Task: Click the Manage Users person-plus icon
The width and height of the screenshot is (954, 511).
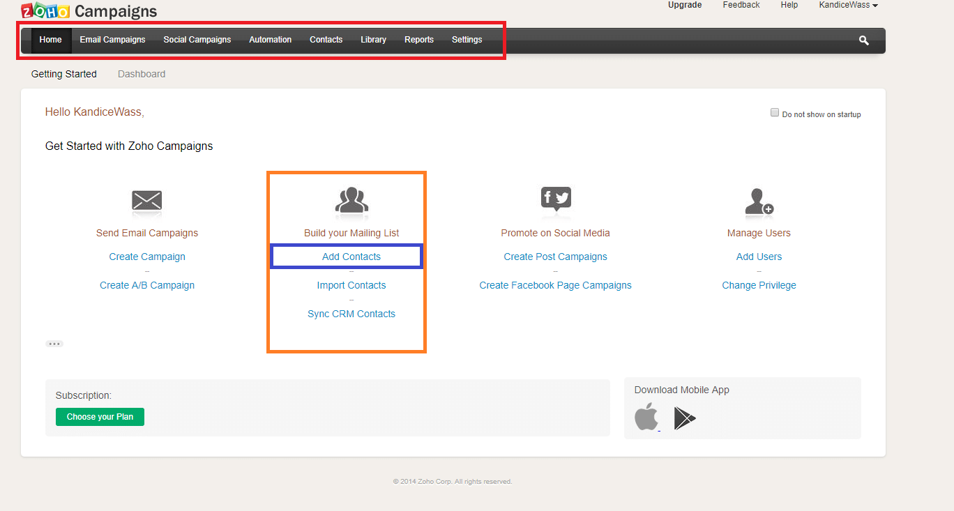Action: [x=759, y=201]
